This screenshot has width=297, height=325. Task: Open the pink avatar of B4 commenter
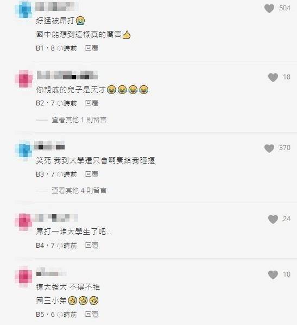click(24, 221)
